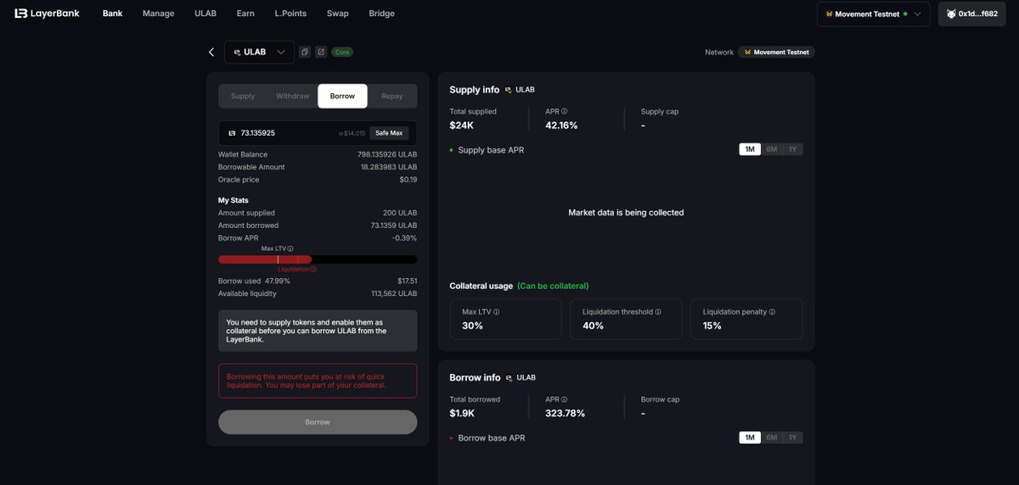Go to the Earn page
The image size is (1019, 485).
point(245,14)
